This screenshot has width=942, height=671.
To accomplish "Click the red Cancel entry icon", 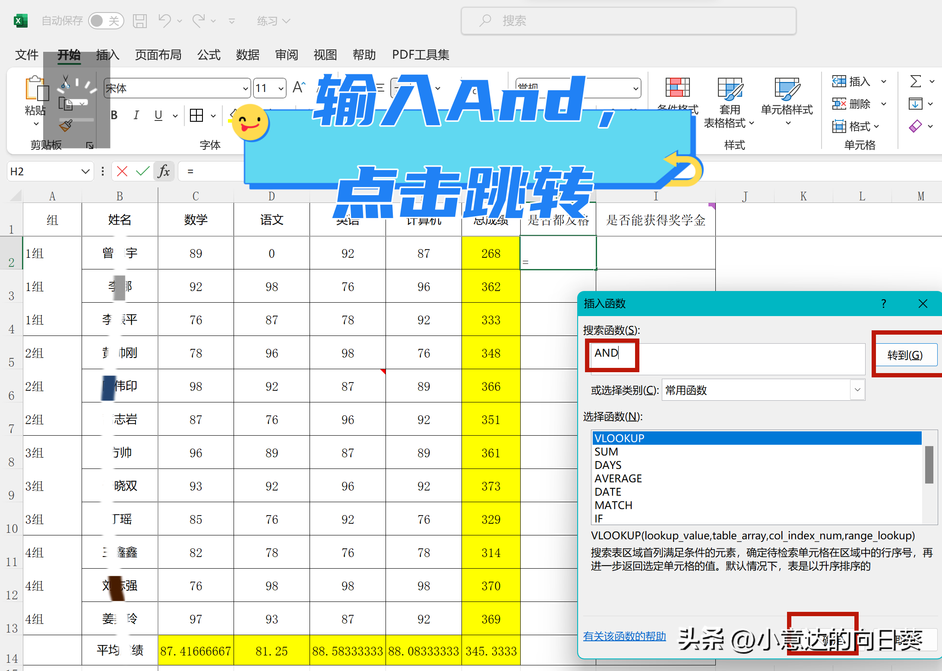I will (122, 172).
